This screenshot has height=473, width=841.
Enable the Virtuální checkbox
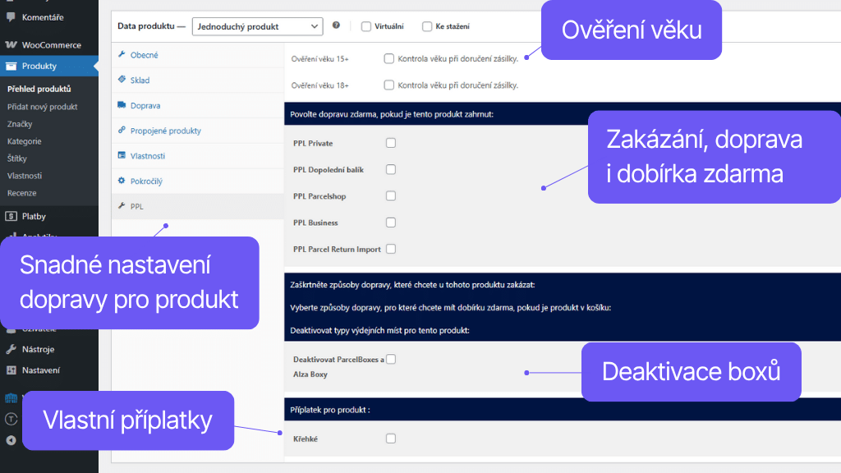[x=366, y=26]
